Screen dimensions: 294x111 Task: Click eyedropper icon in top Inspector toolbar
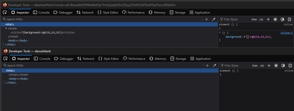[x=213, y=19]
